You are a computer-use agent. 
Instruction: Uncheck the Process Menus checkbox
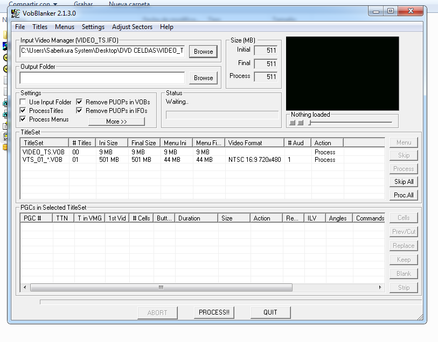23,119
